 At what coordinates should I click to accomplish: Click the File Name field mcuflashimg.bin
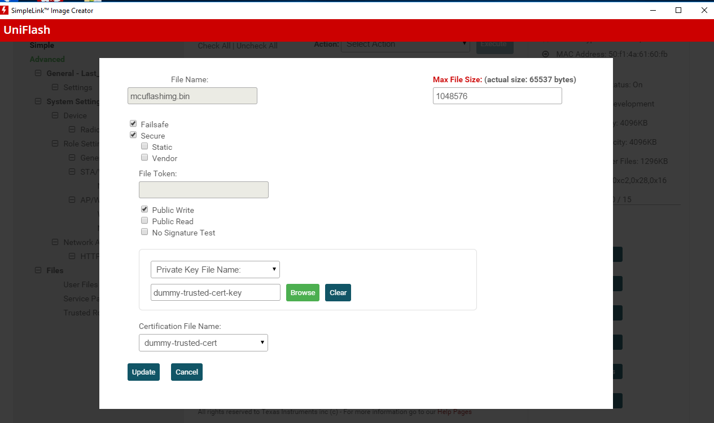click(192, 96)
